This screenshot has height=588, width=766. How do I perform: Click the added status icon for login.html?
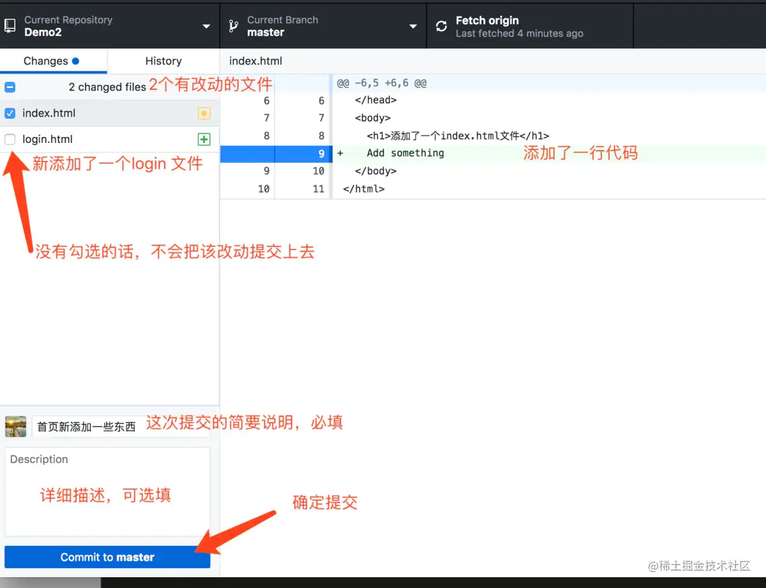click(x=204, y=139)
